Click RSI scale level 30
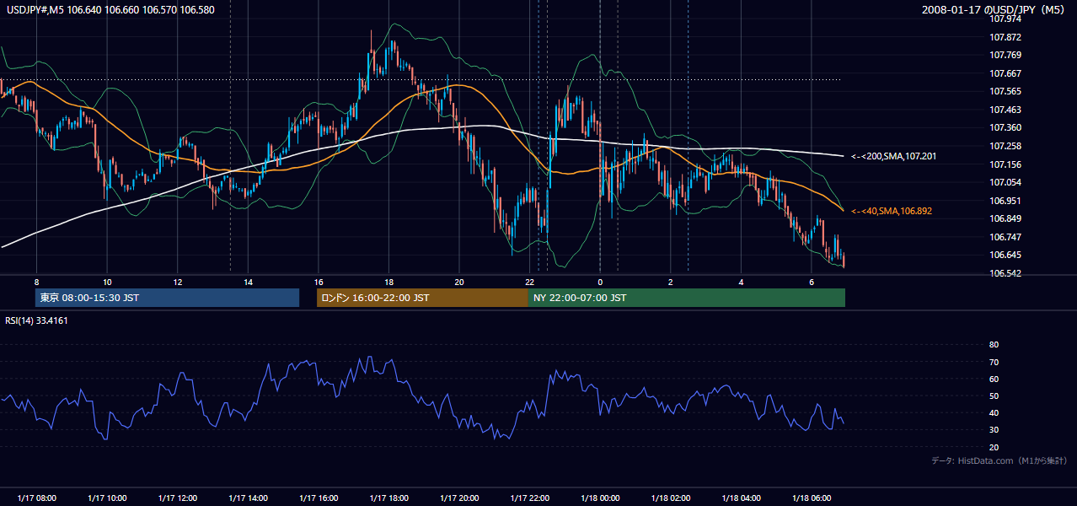This screenshot has height=506, width=1077. 994,430
